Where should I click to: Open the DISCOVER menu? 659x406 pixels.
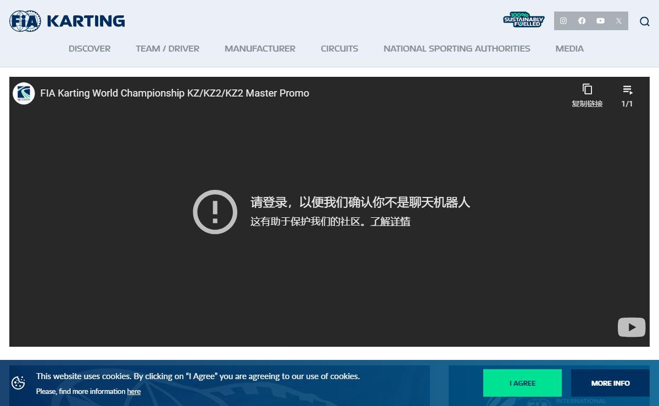90,49
